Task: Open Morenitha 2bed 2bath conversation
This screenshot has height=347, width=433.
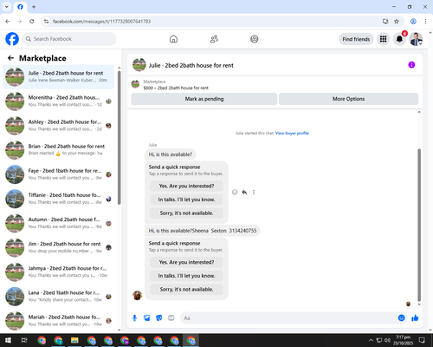Action: tap(59, 101)
